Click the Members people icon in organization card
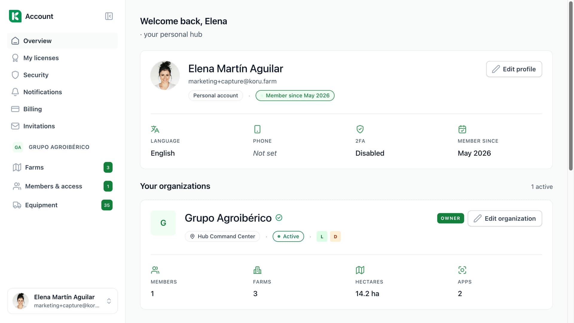 pos(155,270)
